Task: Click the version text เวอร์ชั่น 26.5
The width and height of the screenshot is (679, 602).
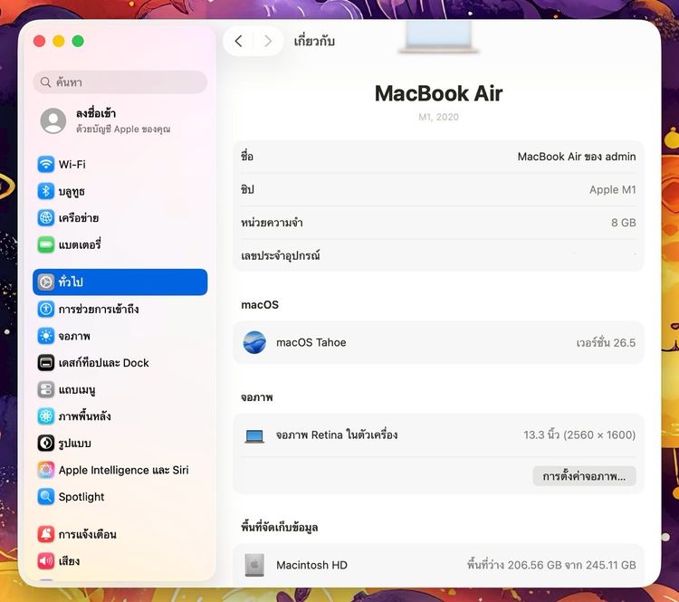Action: click(606, 342)
